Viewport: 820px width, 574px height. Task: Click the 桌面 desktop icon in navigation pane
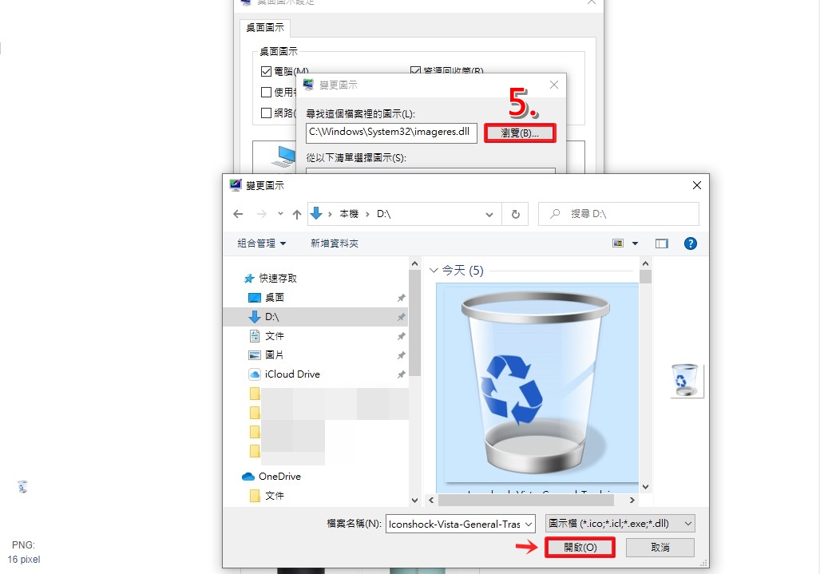pos(255,298)
